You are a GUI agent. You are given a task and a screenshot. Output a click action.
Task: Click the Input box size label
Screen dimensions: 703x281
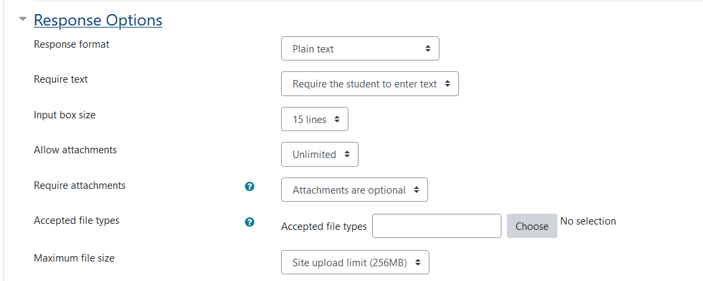pos(65,115)
